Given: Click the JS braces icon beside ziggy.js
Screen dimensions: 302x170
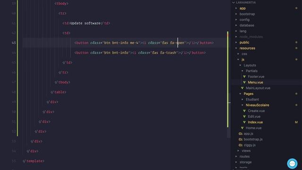Looking at the screenshot, I should (x=240, y=145).
